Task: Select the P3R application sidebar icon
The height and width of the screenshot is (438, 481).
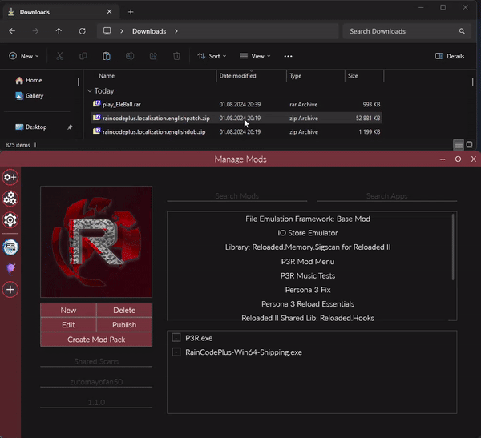Action: pyautogui.click(x=10, y=247)
